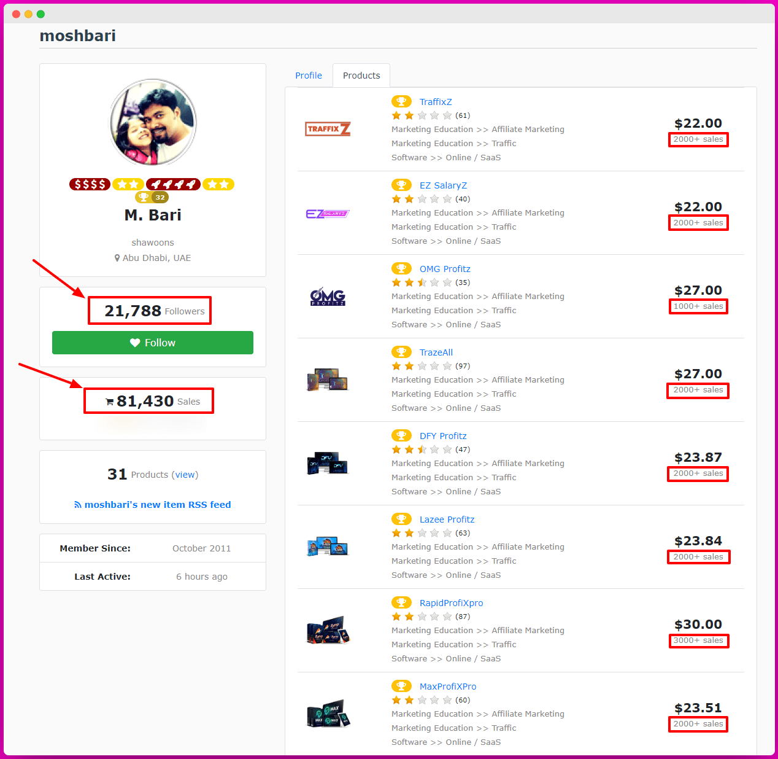Click the EZ SalaryZ star rating

tap(422, 199)
